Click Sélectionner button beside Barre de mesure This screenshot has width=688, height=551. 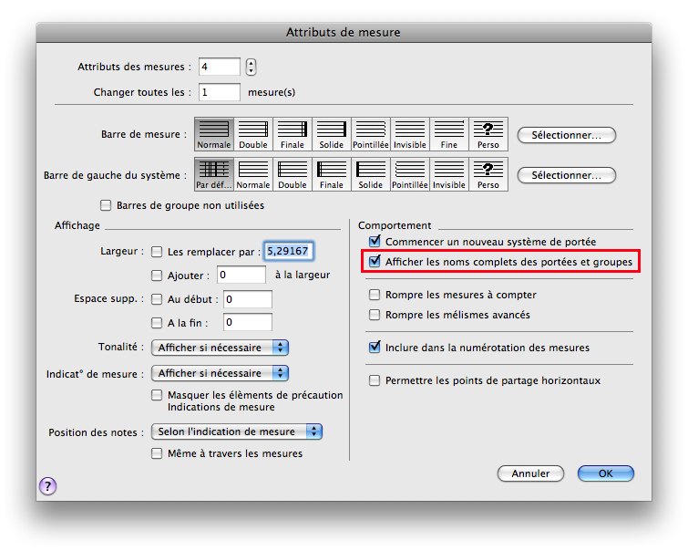tap(566, 135)
